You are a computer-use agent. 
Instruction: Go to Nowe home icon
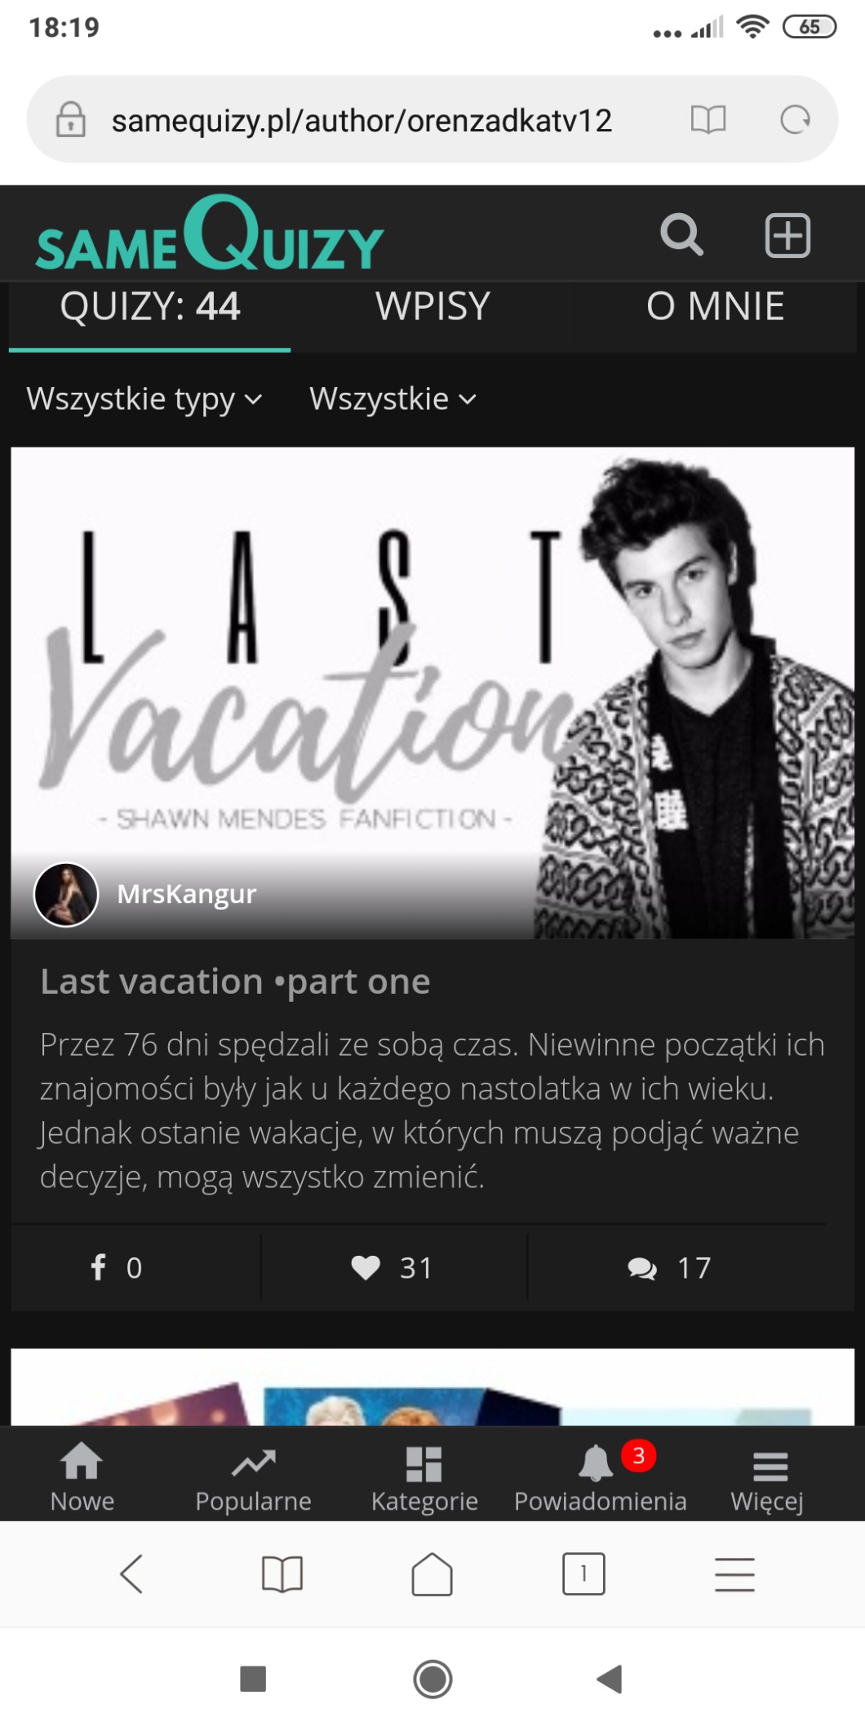pos(82,1477)
